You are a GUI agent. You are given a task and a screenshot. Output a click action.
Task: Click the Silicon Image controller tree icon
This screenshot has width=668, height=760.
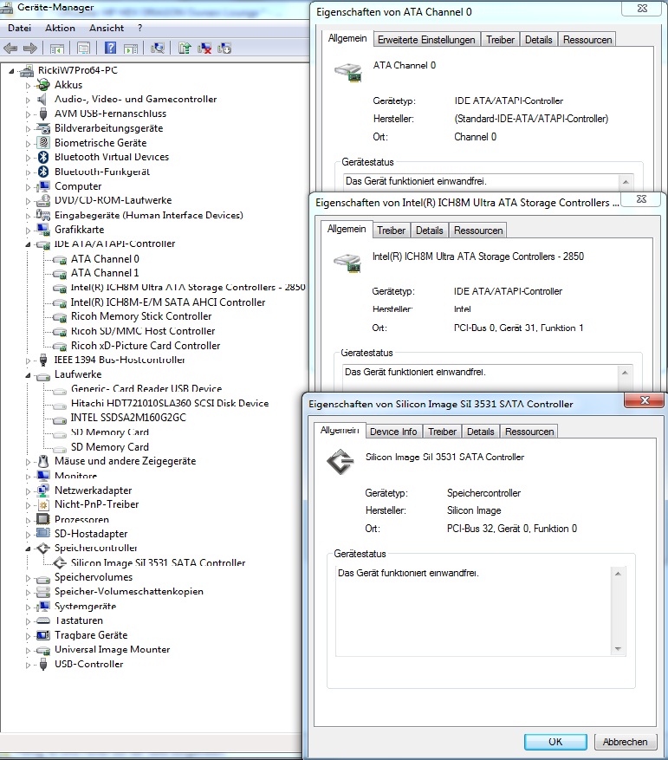pyautogui.click(x=60, y=562)
